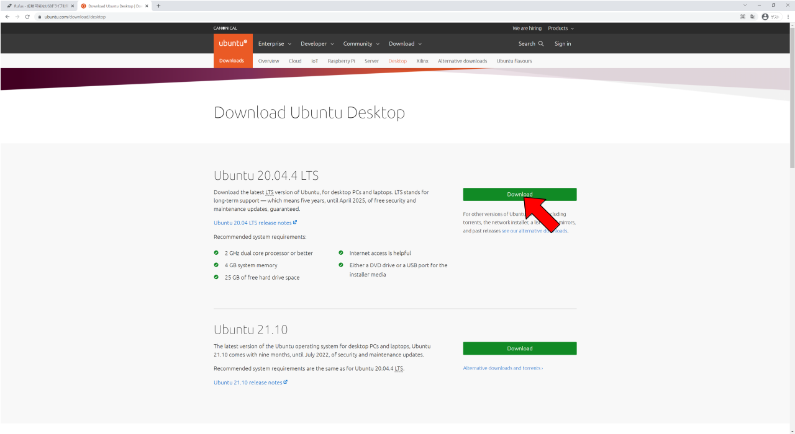The width and height of the screenshot is (795, 434).
Task: Click the translate page icon
Action: click(753, 17)
